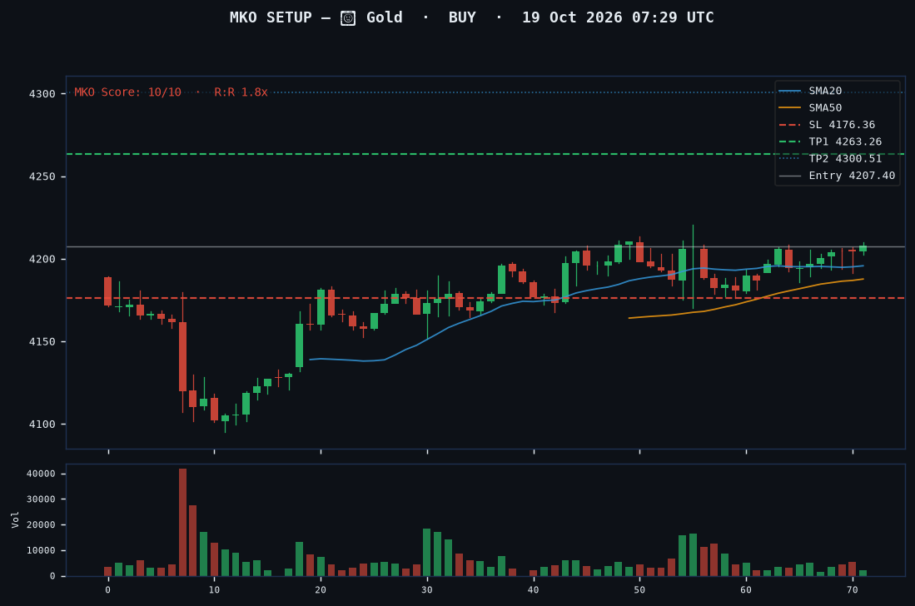Click the x-axis tick label 10
915x606 pixels.
[x=214, y=590]
